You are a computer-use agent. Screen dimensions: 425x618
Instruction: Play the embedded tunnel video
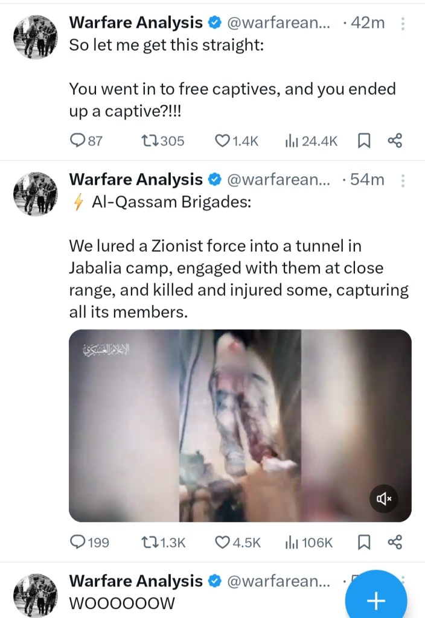coord(240,425)
